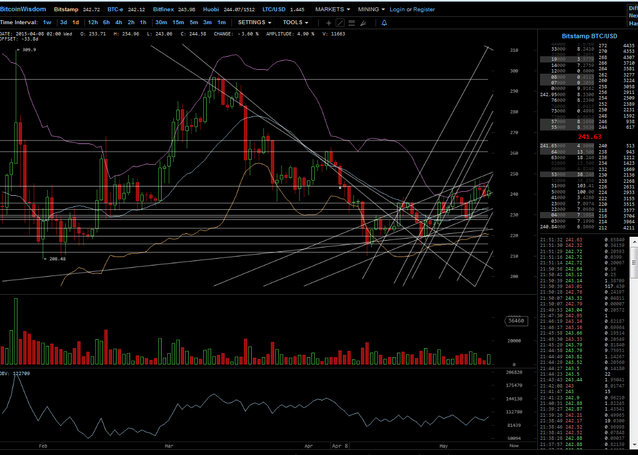
Task: Select the 15m time interval
Action: pyautogui.click(x=178, y=22)
